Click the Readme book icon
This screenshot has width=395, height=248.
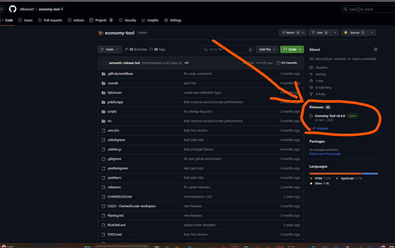click(311, 67)
